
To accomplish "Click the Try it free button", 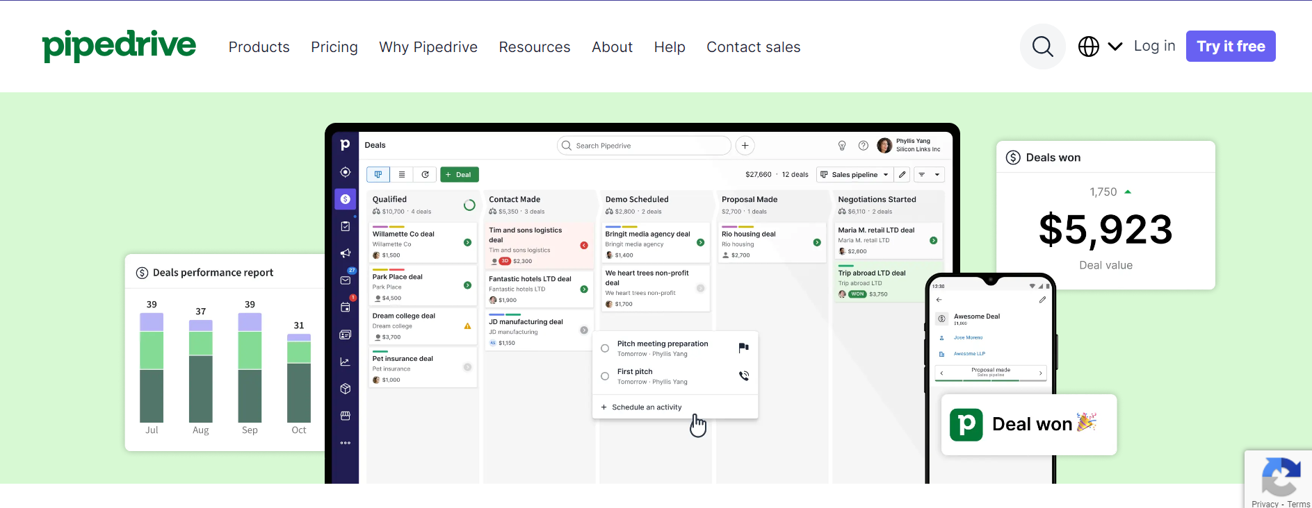I will [1231, 46].
